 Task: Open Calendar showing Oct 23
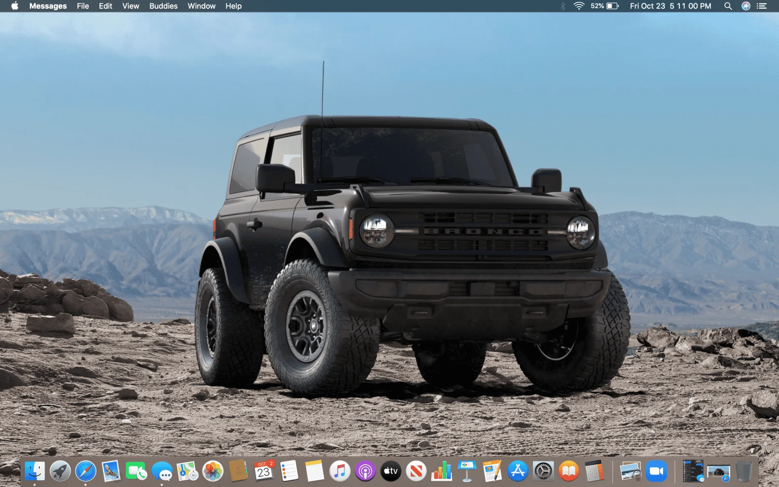(x=264, y=471)
